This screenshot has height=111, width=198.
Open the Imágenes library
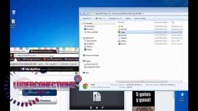point(90,44)
